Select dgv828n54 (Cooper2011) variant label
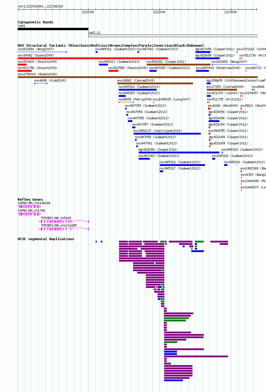This screenshot has height=392, width=266. tap(215, 55)
